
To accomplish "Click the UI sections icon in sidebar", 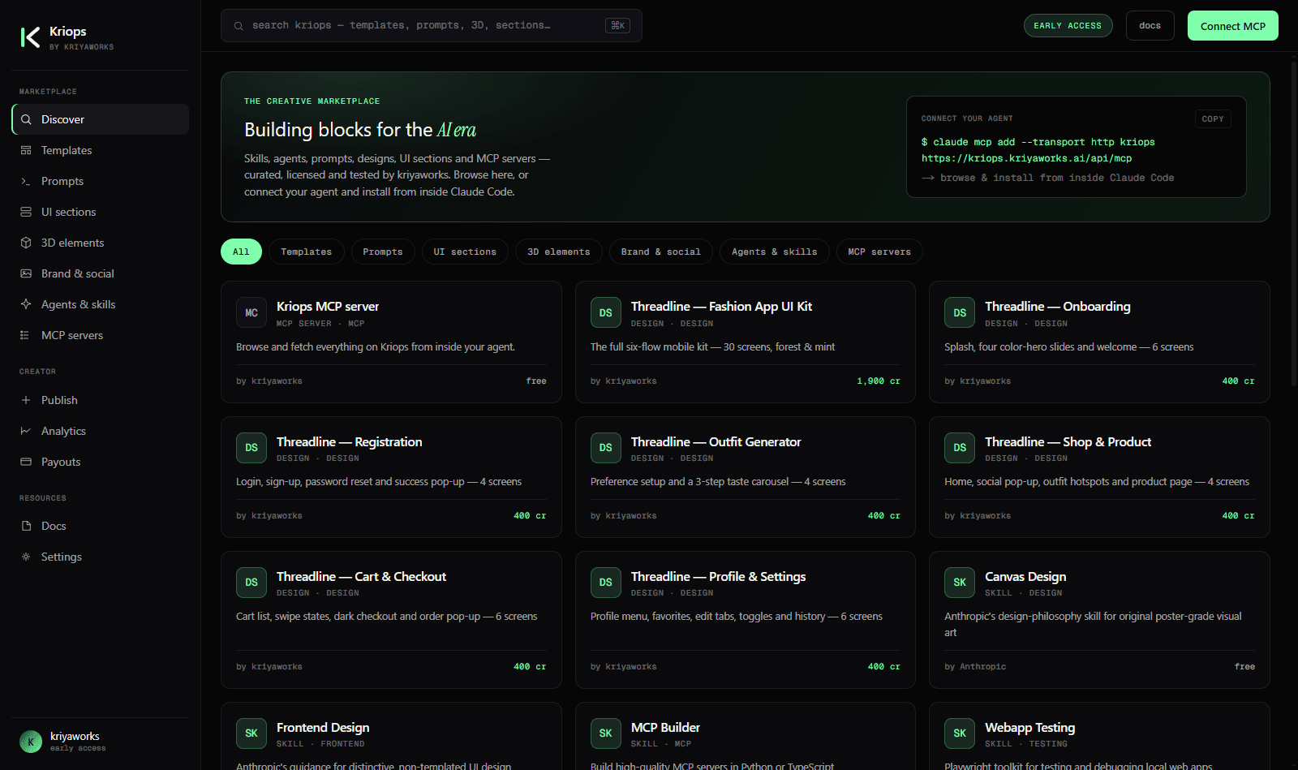I will pyautogui.click(x=26, y=212).
